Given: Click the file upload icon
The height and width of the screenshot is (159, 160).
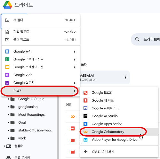Looking at the screenshot, I should point(7,32).
